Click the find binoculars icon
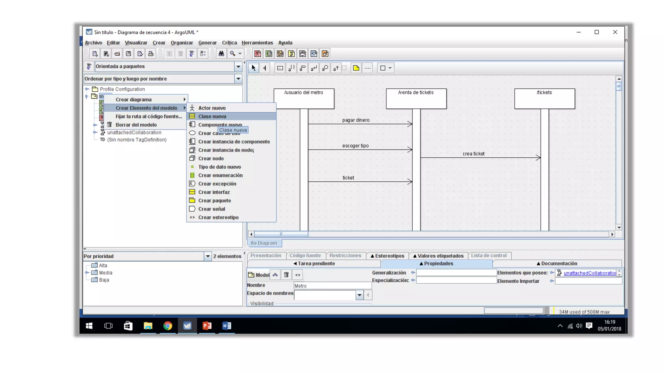Screen dimensions: 664x373 click(x=221, y=54)
